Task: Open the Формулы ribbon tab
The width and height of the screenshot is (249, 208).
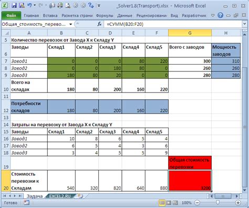Action: tap(105, 16)
